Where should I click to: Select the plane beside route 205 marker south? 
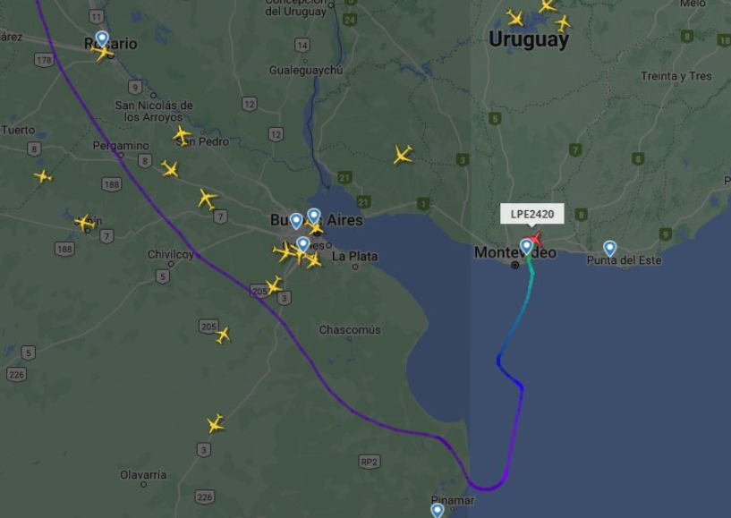[223, 335]
